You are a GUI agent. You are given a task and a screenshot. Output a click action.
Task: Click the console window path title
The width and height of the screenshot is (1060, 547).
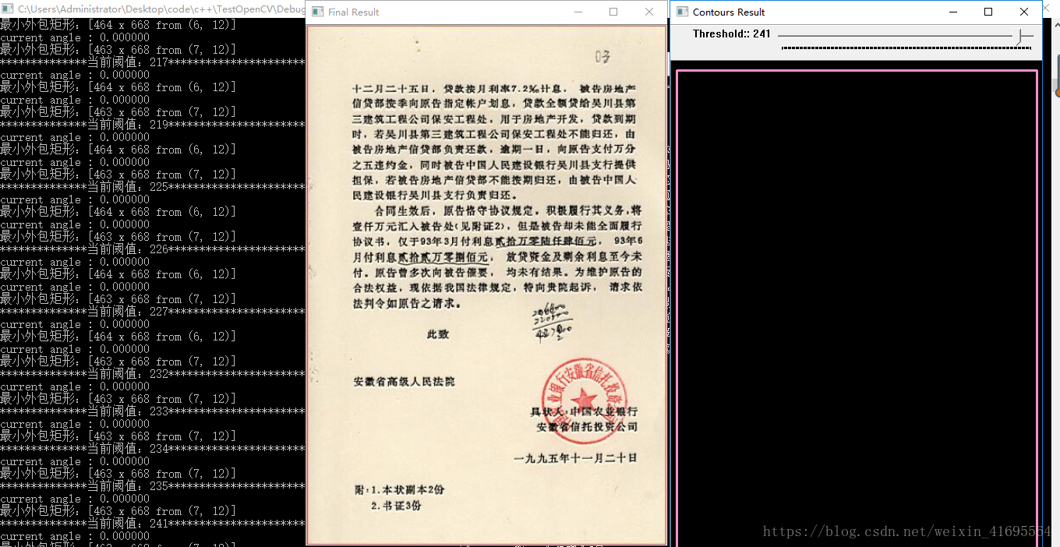161,8
